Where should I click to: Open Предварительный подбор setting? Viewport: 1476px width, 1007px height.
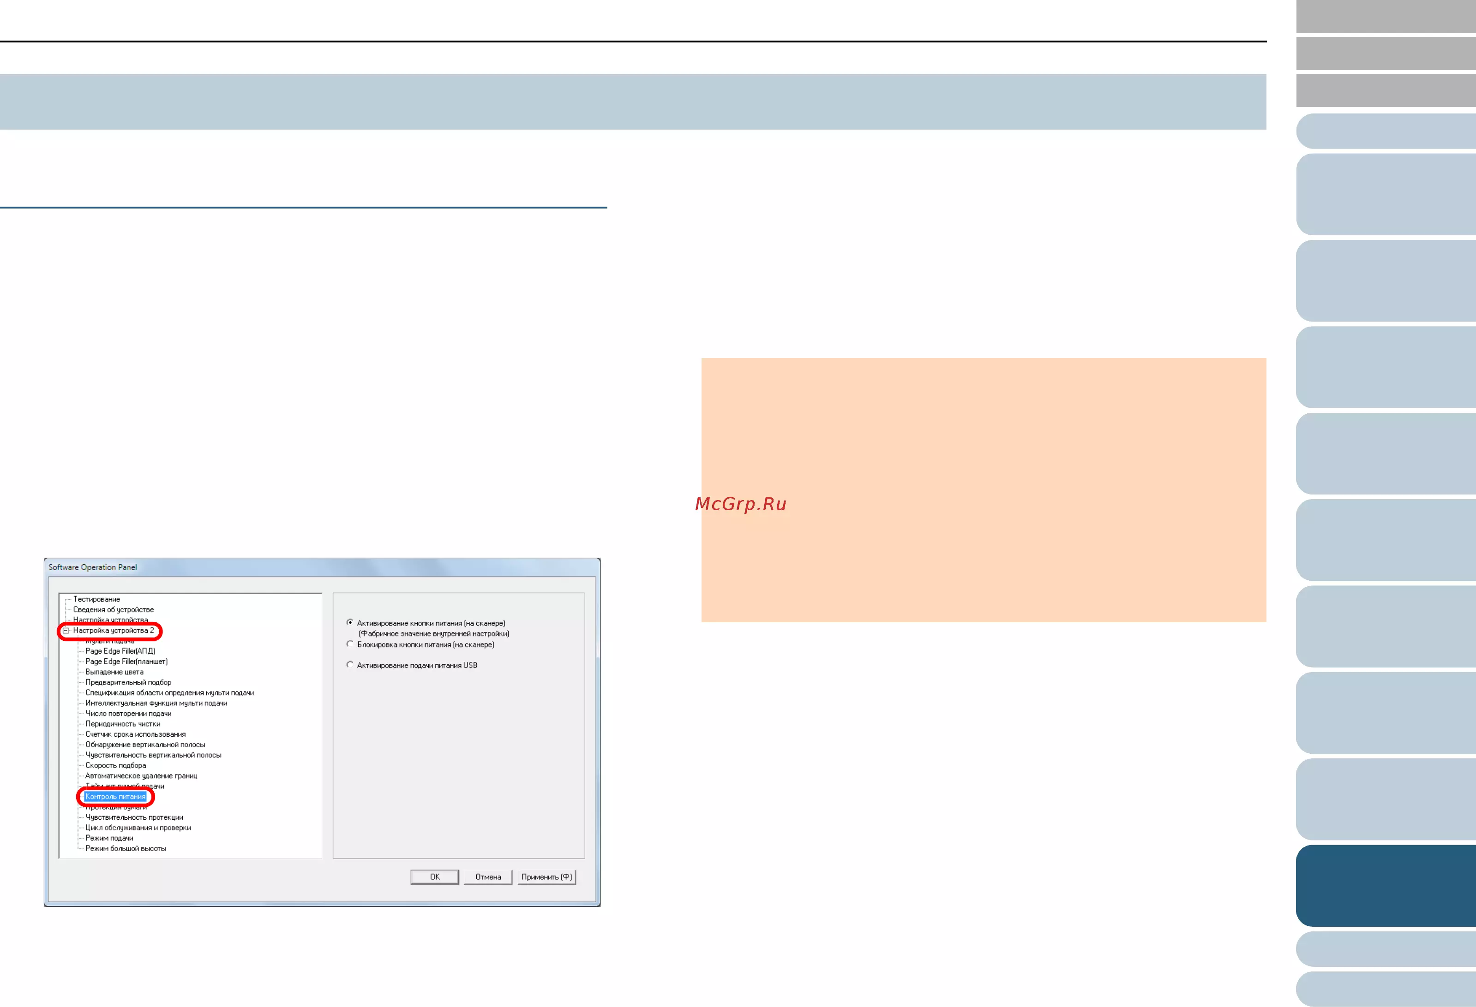[128, 683]
